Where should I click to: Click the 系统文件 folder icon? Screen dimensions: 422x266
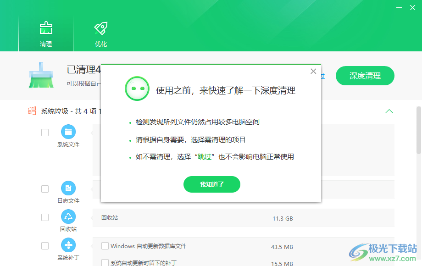(x=68, y=132)
